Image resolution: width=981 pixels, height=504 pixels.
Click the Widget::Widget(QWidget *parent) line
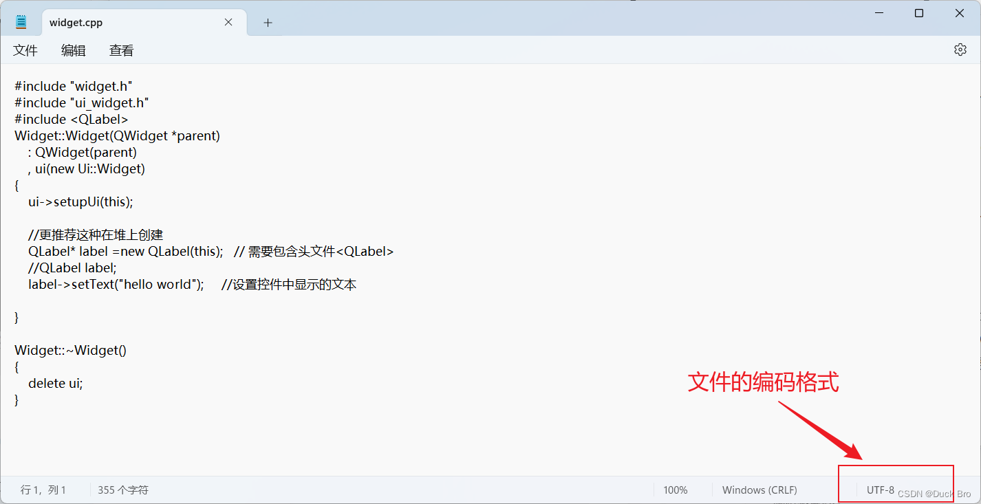118,135
